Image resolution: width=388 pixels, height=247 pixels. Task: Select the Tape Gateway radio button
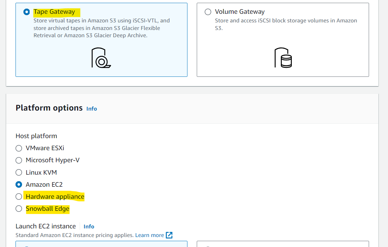tap(27, 12)
